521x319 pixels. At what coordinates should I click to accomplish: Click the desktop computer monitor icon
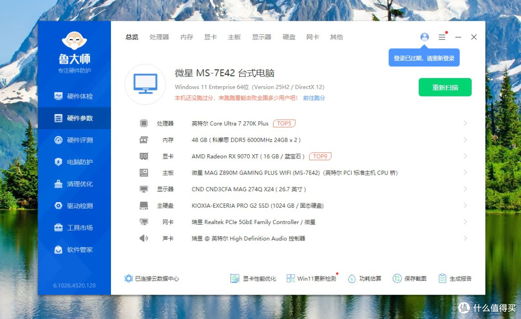[x=145, y=84]
